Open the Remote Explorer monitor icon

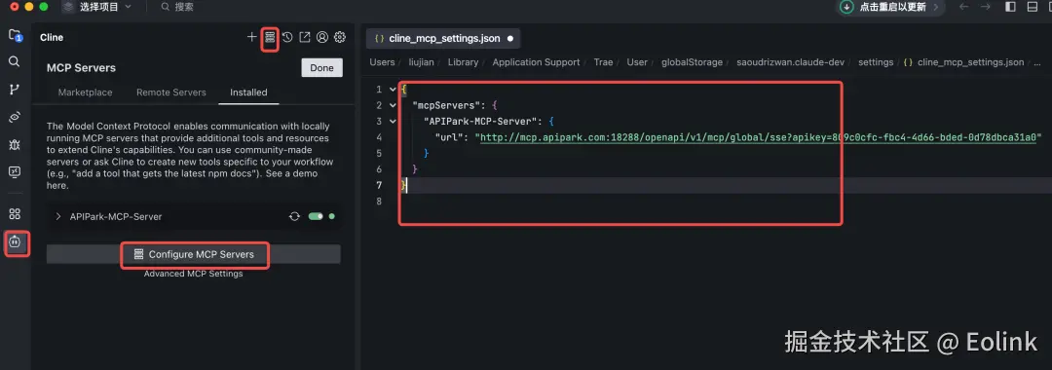click(14, 171)
